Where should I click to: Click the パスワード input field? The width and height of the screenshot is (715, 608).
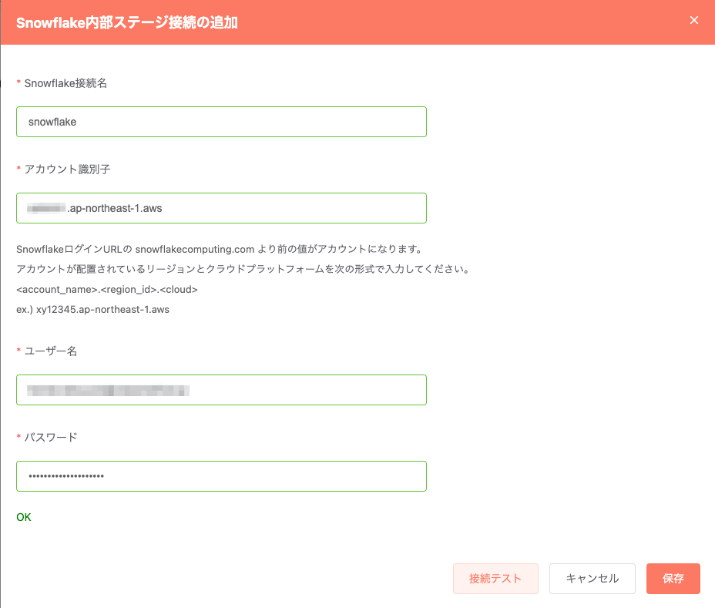(221, 476)
